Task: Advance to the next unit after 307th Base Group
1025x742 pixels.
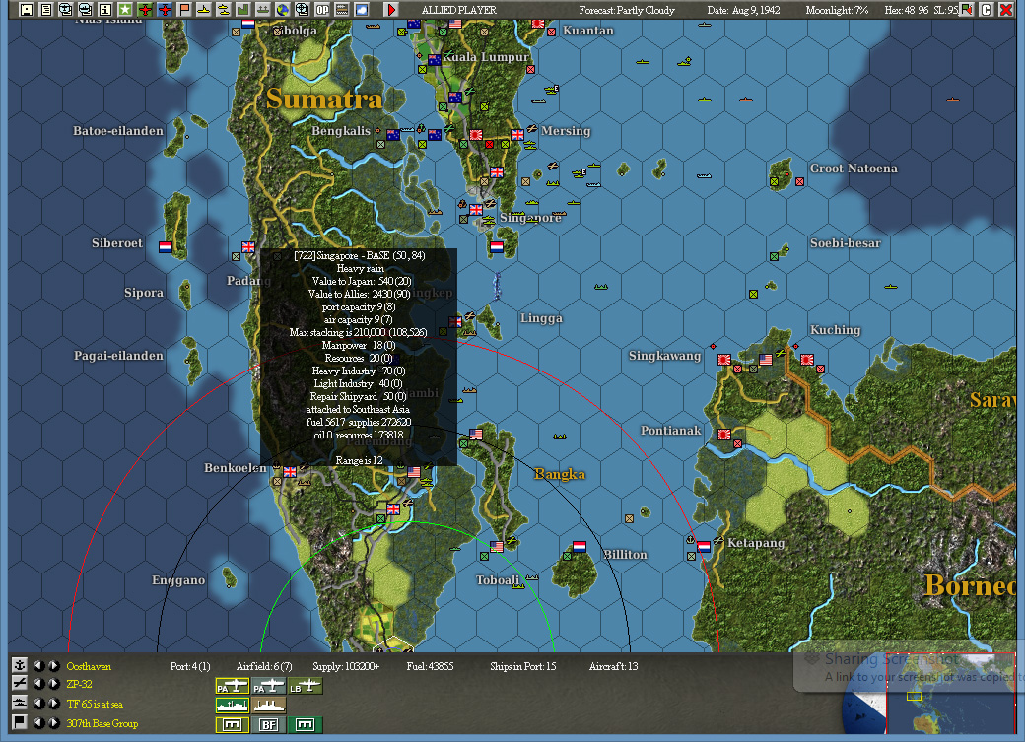Action: coord(53,720)
